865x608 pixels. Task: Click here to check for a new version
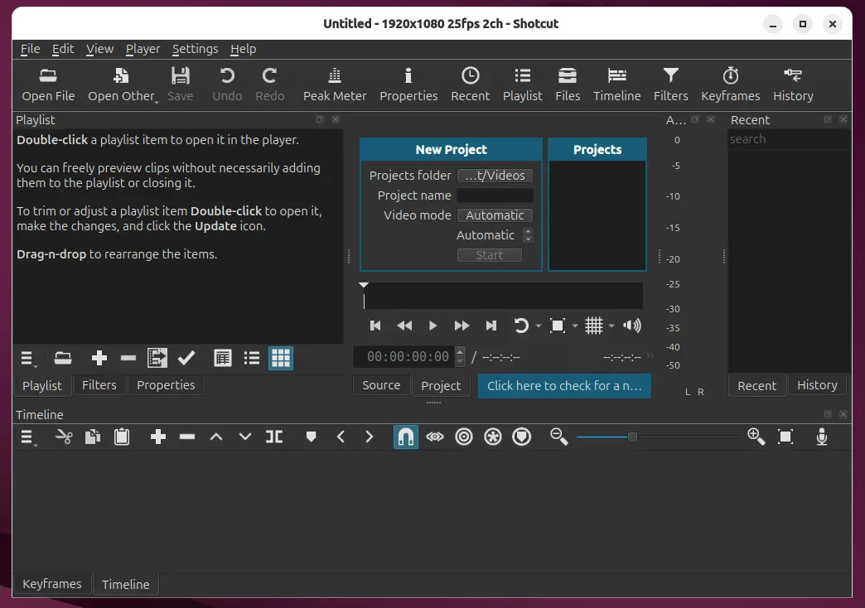click(564, 385)
